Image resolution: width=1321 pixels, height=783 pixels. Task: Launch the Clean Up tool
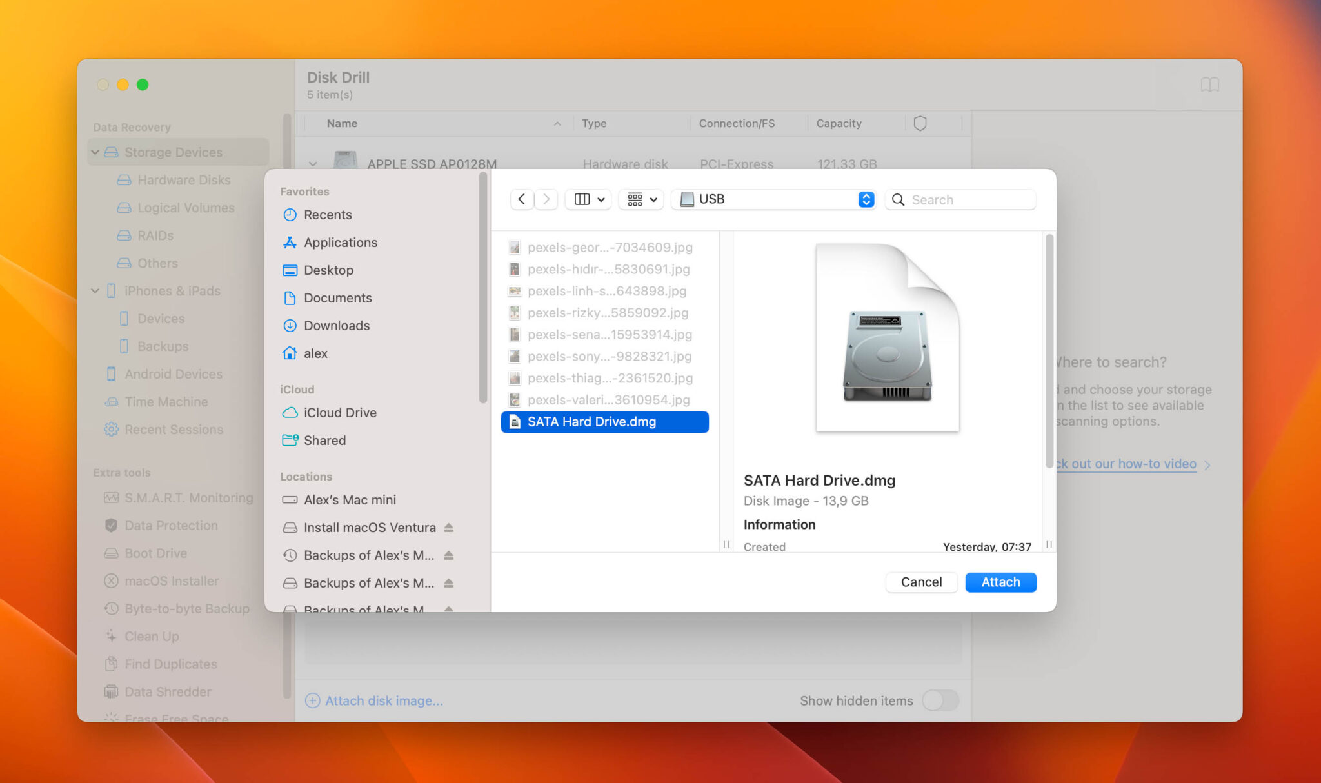coord(151,636)
